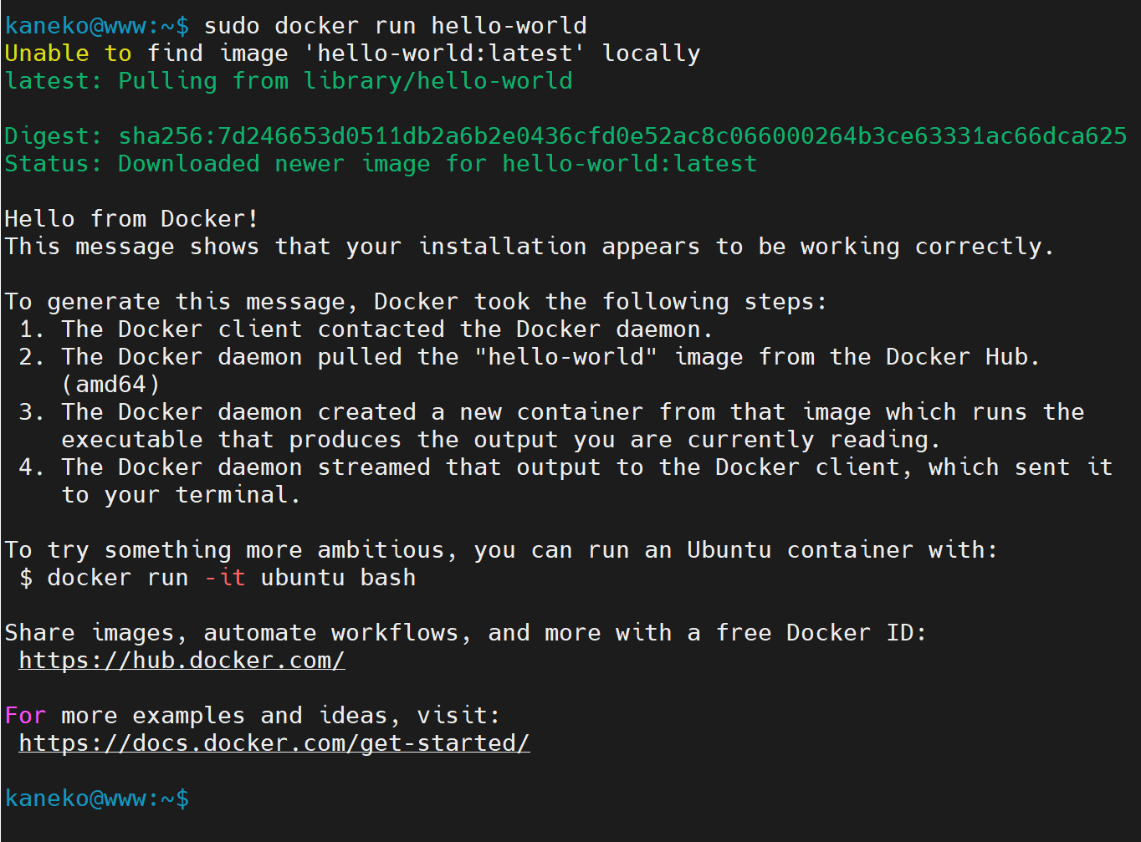Click the empty prompt at the bottom

pos(97,799)
